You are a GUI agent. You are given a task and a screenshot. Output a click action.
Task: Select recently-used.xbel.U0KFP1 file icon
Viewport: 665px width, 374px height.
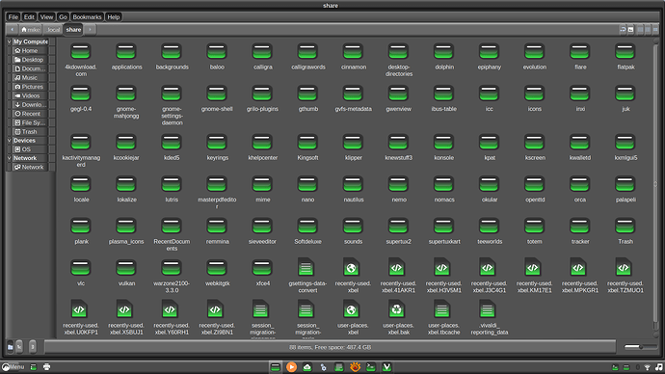click(79, 310)
